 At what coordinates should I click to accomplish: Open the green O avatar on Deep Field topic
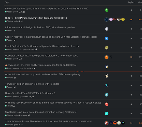pos(107,10)
